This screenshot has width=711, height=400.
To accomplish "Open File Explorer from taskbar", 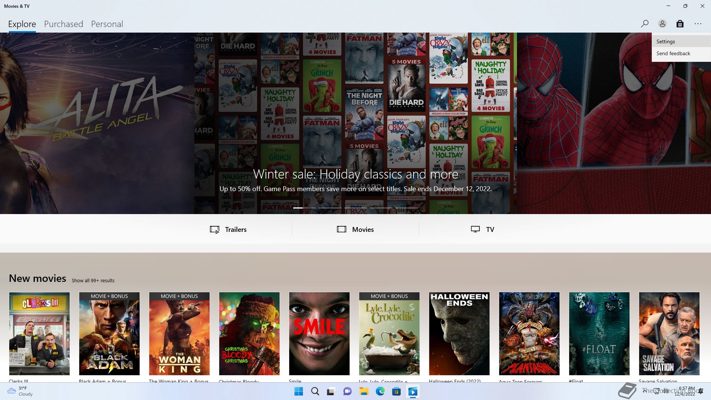I will click(364, 391).
